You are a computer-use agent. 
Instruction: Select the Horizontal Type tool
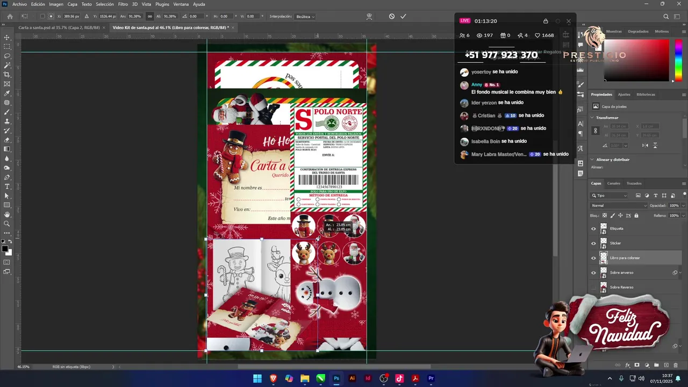coord(7,187)
